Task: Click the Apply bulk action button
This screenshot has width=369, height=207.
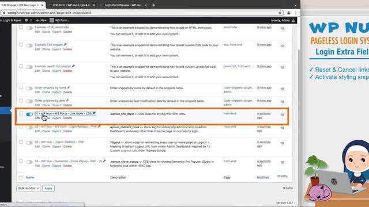Action: pos(48,188)
